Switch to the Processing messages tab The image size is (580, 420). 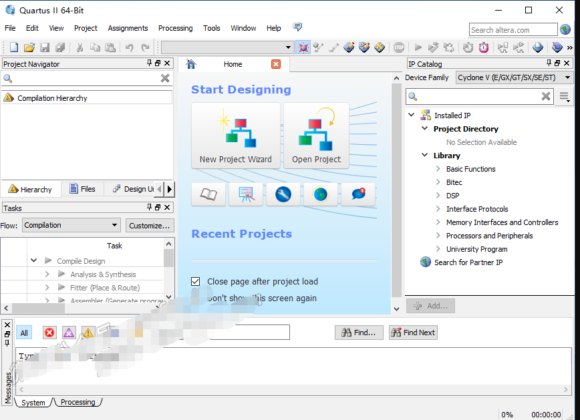78,402
